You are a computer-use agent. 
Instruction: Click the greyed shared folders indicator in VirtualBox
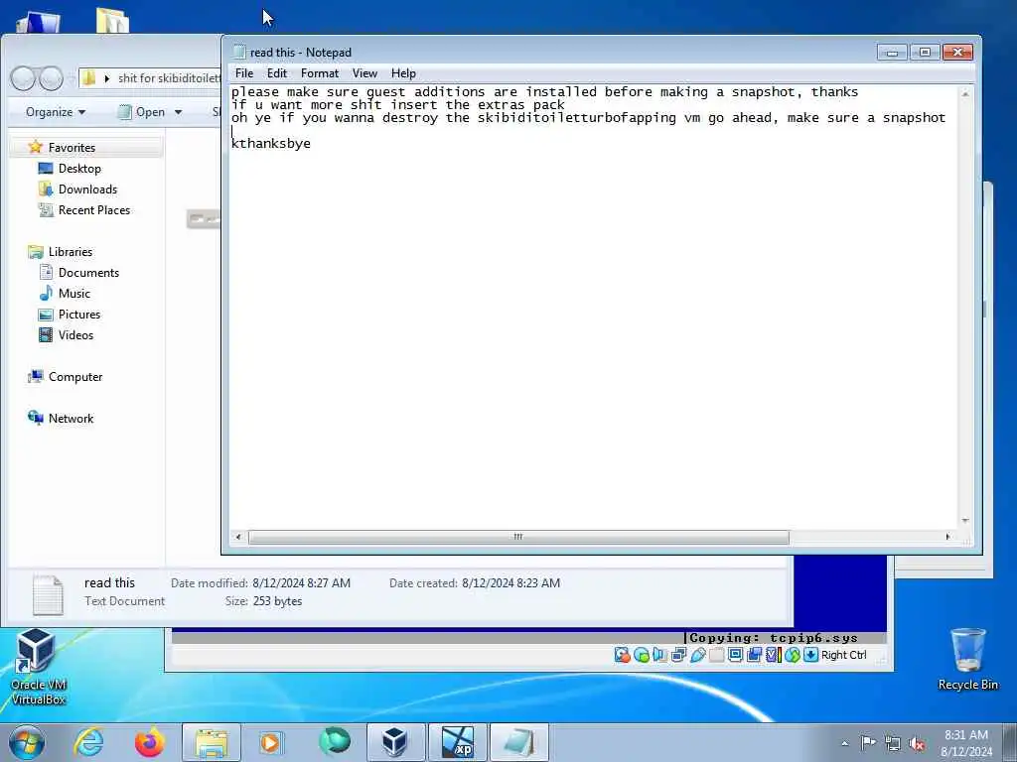[717, 655]
